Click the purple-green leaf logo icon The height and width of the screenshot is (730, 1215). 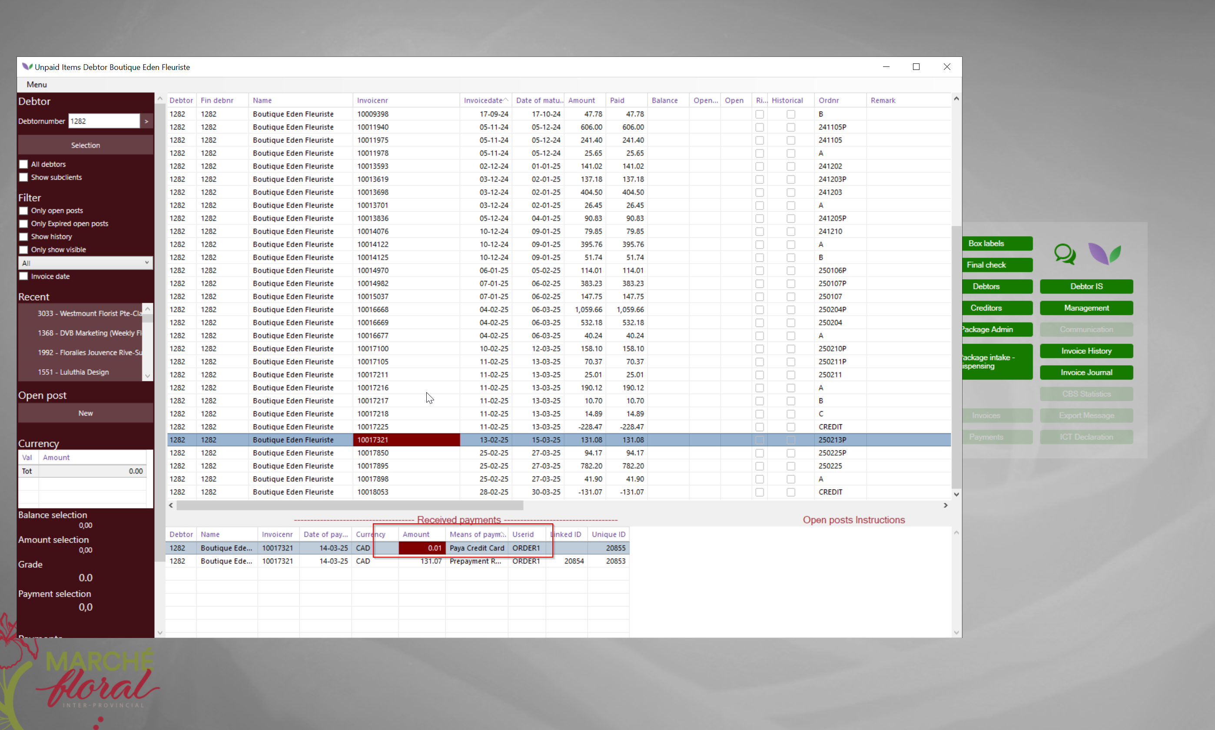click(1104, 254)
